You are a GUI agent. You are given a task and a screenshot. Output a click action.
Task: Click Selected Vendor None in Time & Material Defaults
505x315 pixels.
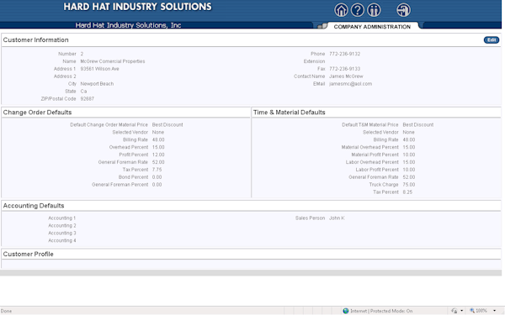(408, 132)
